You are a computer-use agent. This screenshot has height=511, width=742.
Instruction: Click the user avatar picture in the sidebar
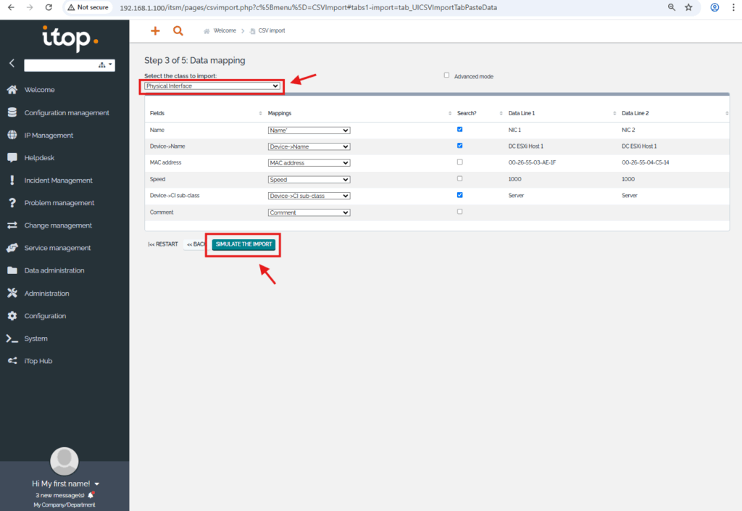tap(64, 461)
